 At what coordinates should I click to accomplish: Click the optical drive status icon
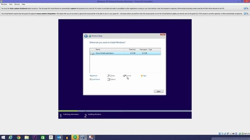(x=222, y=133)
